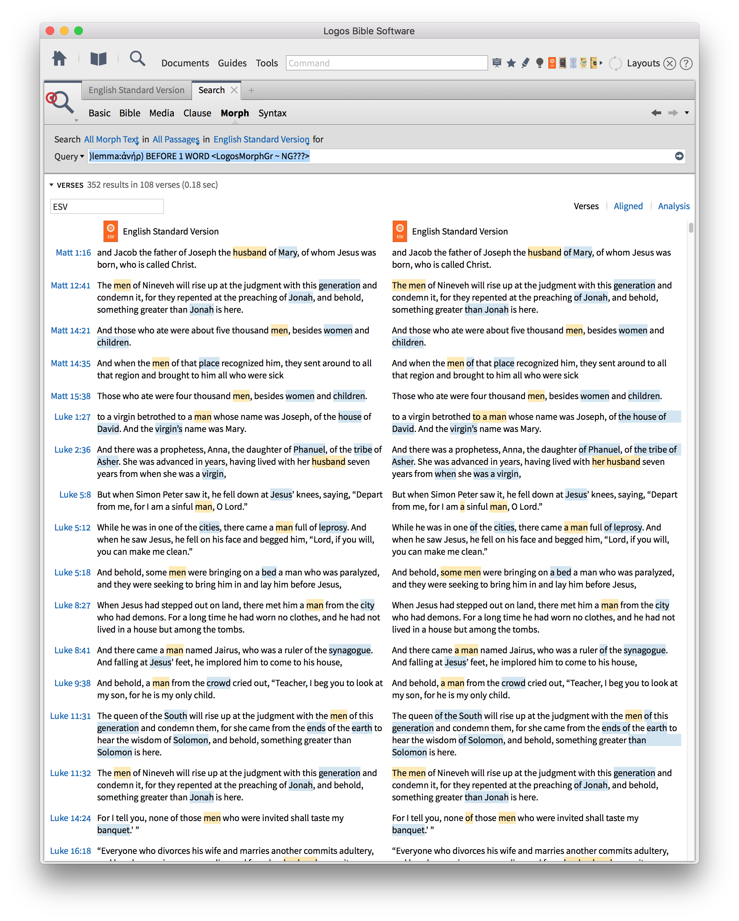
Task: Click the magnifying glass search icon in toolbar
Action: point(137,59)
